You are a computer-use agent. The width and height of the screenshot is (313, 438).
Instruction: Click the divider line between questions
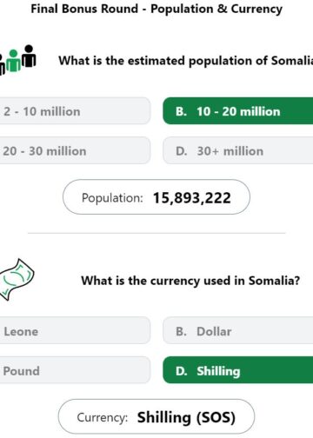tap(156, 233)
